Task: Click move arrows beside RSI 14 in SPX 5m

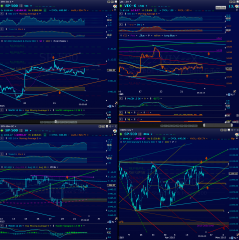Action: coord(7,14)
